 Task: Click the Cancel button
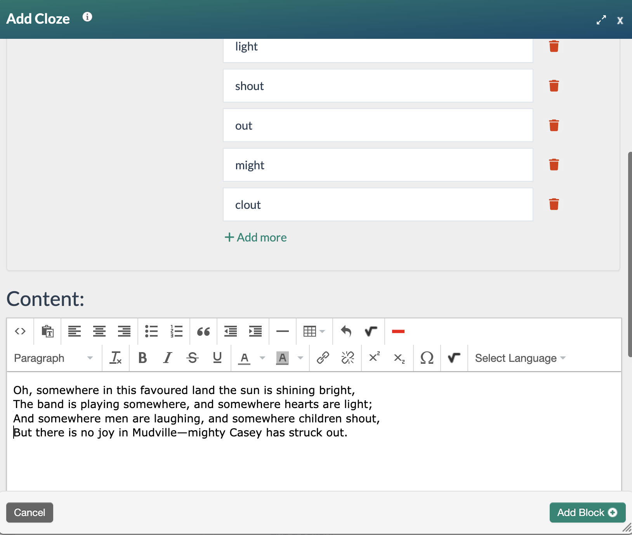30,512
